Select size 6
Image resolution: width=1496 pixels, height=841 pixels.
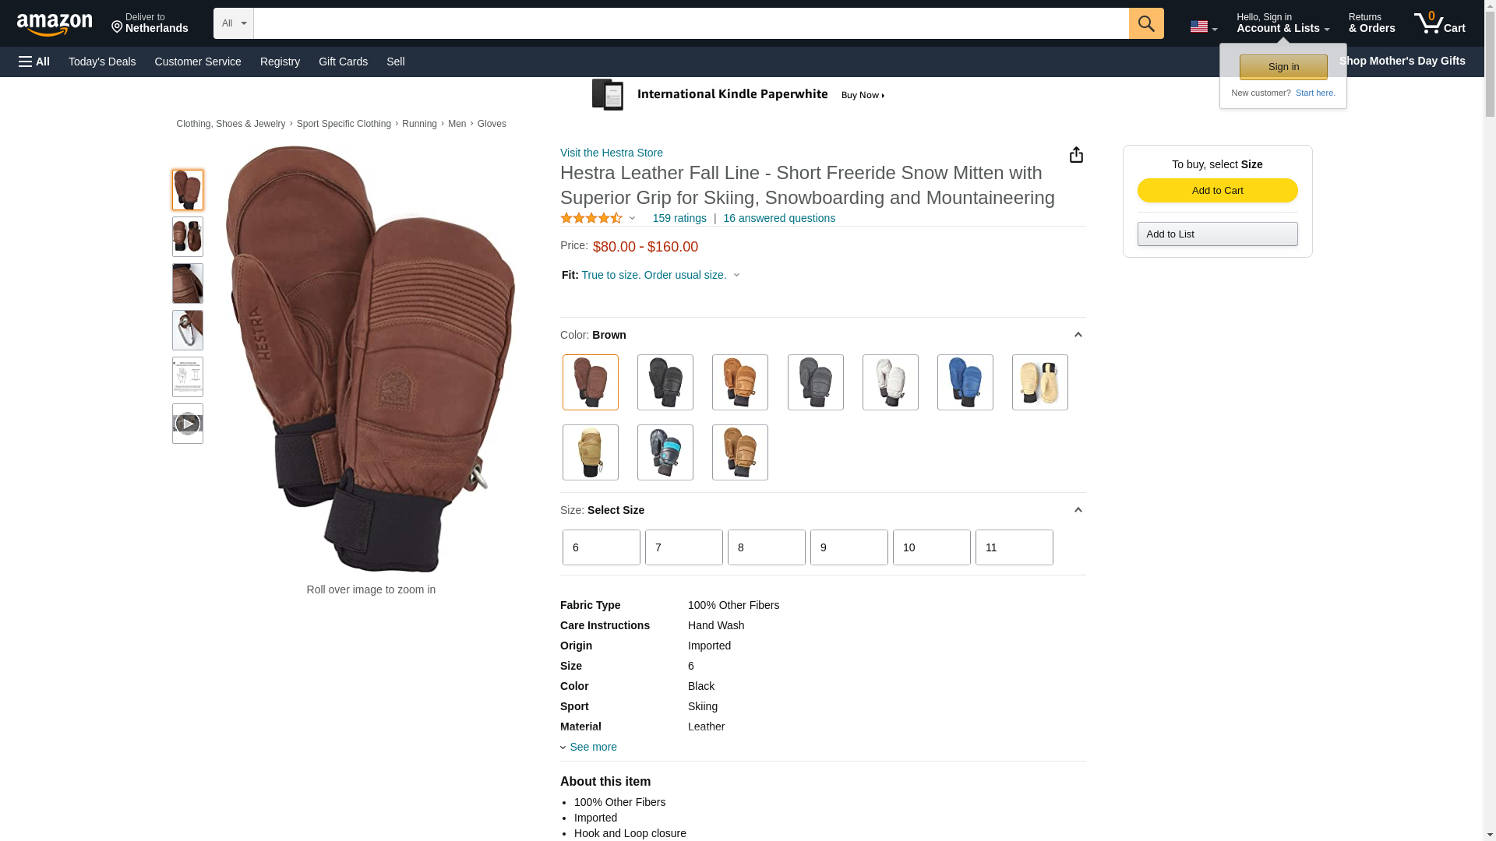pyautogui.click(x=602, y=547)
